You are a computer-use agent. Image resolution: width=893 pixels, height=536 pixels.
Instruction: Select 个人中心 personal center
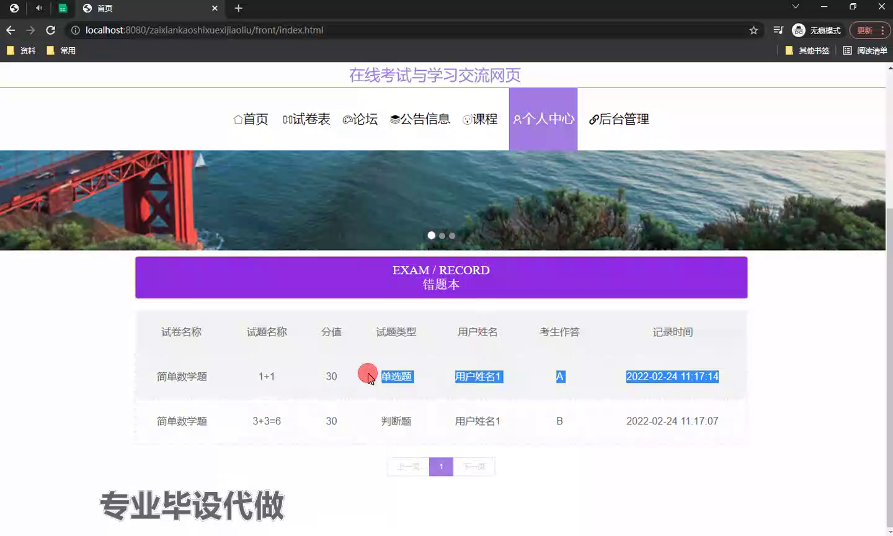click(543, 119)
